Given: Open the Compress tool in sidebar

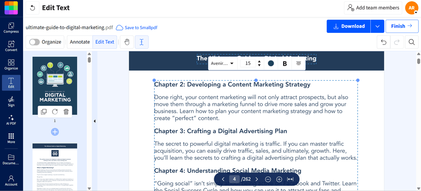Looking at the screenshot, I should (x=11, y=28).
